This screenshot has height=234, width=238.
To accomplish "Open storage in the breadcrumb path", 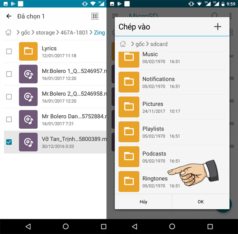I will [45, 32].
